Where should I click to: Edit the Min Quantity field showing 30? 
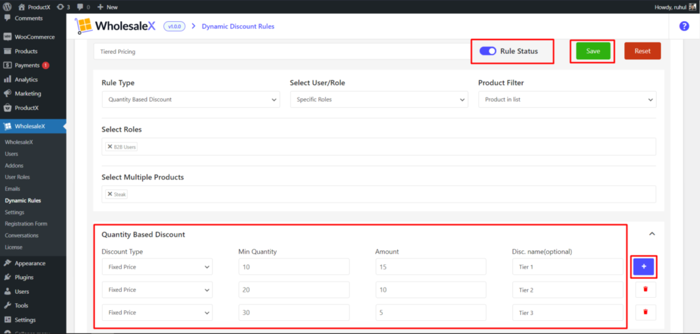tap(294, 313)
